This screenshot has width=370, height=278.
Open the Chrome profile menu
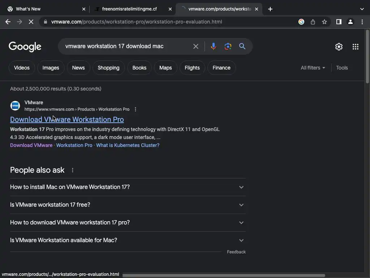click(350, 22)
